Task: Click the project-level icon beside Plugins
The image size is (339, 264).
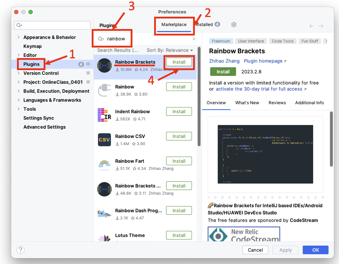Action: tap(88, 64)
